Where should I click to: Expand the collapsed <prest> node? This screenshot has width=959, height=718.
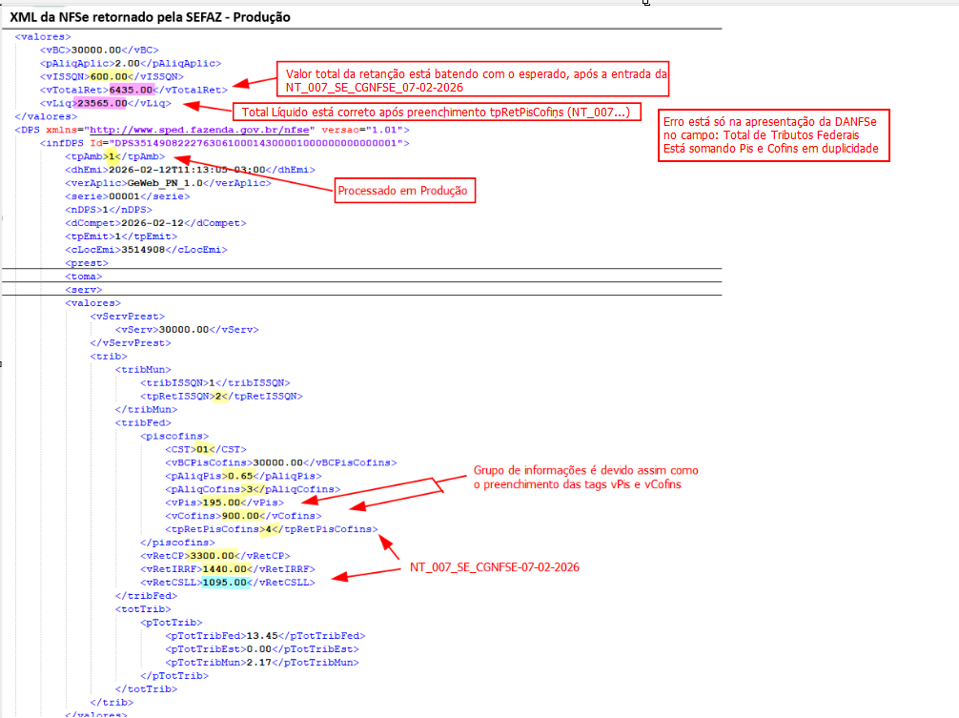[83, 262]
